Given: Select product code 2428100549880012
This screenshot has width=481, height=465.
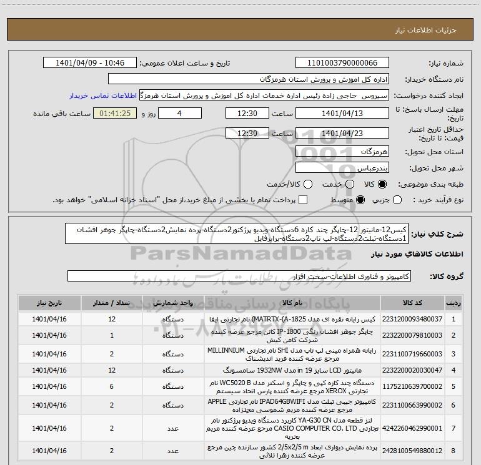Looking at the screenshot, I should (x=412, y=451).
